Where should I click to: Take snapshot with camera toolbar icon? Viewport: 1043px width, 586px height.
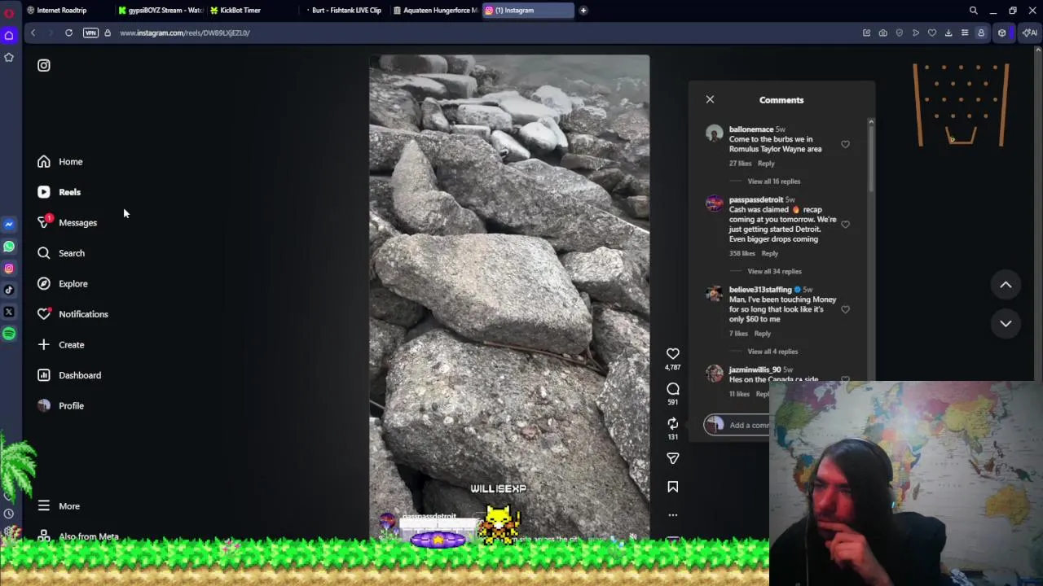tap(882, 33)
